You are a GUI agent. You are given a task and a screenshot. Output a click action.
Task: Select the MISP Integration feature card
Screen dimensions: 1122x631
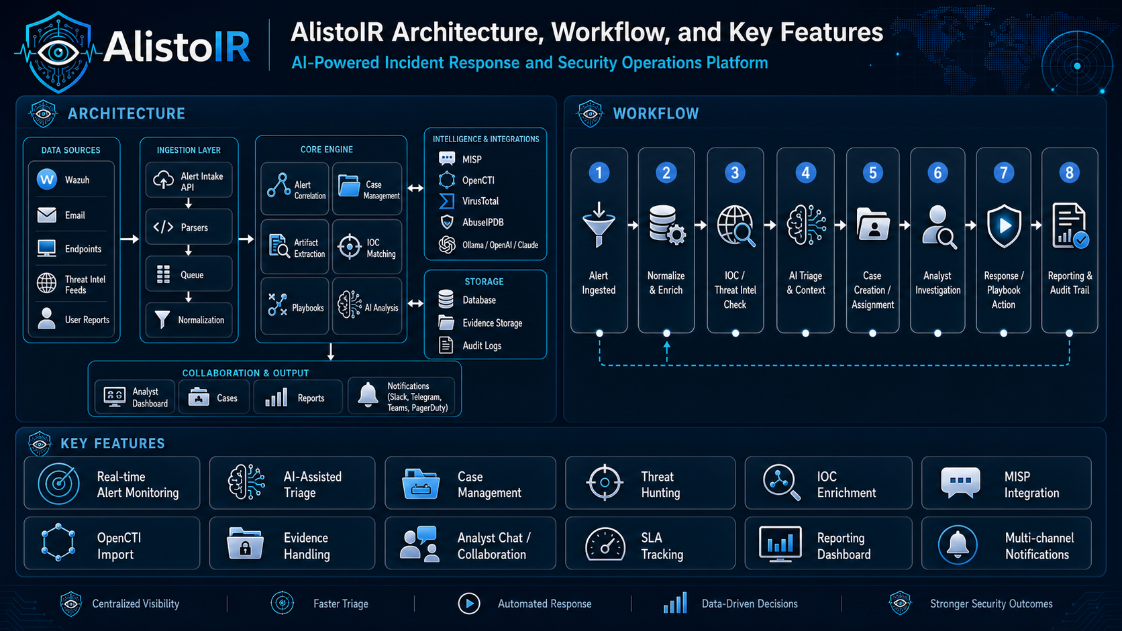[x=1007, y=483]
